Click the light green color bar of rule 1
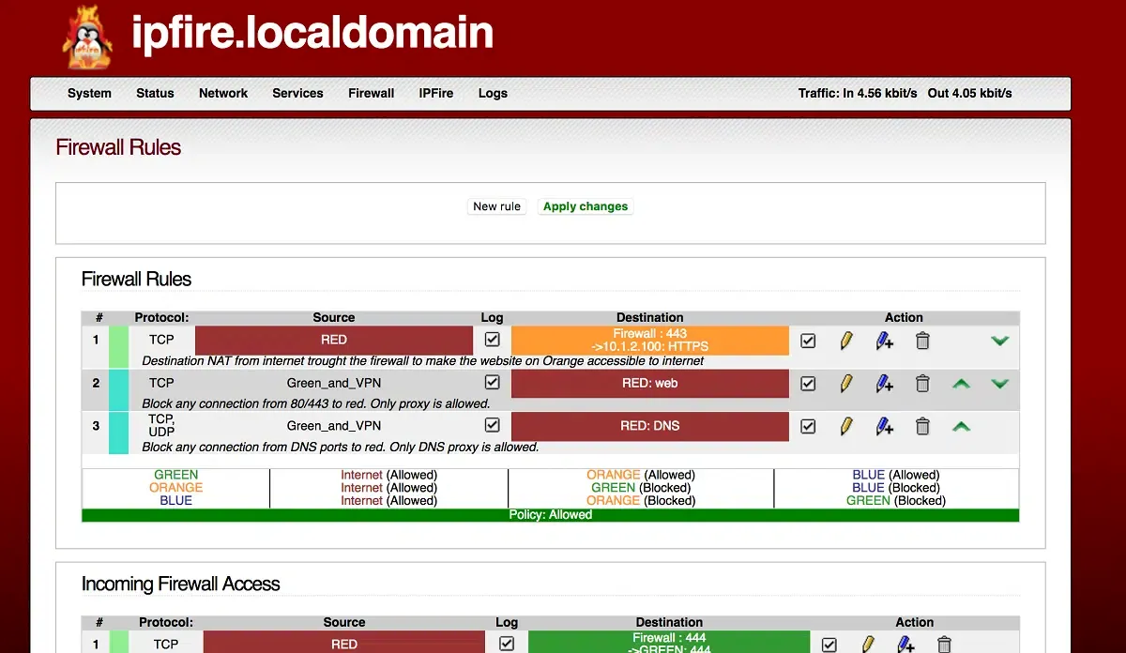1126x653 pixels. (118, 344)
